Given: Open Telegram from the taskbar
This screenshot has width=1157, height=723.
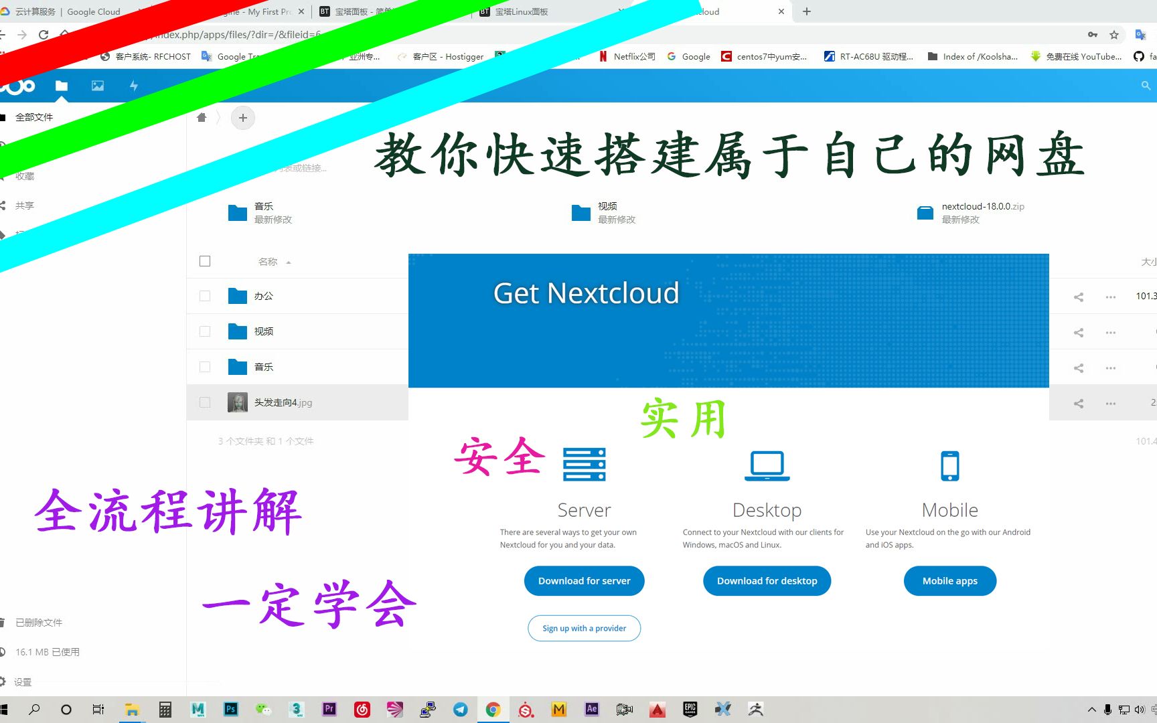Looking at the screenshot, I should (x=461, y=709).
